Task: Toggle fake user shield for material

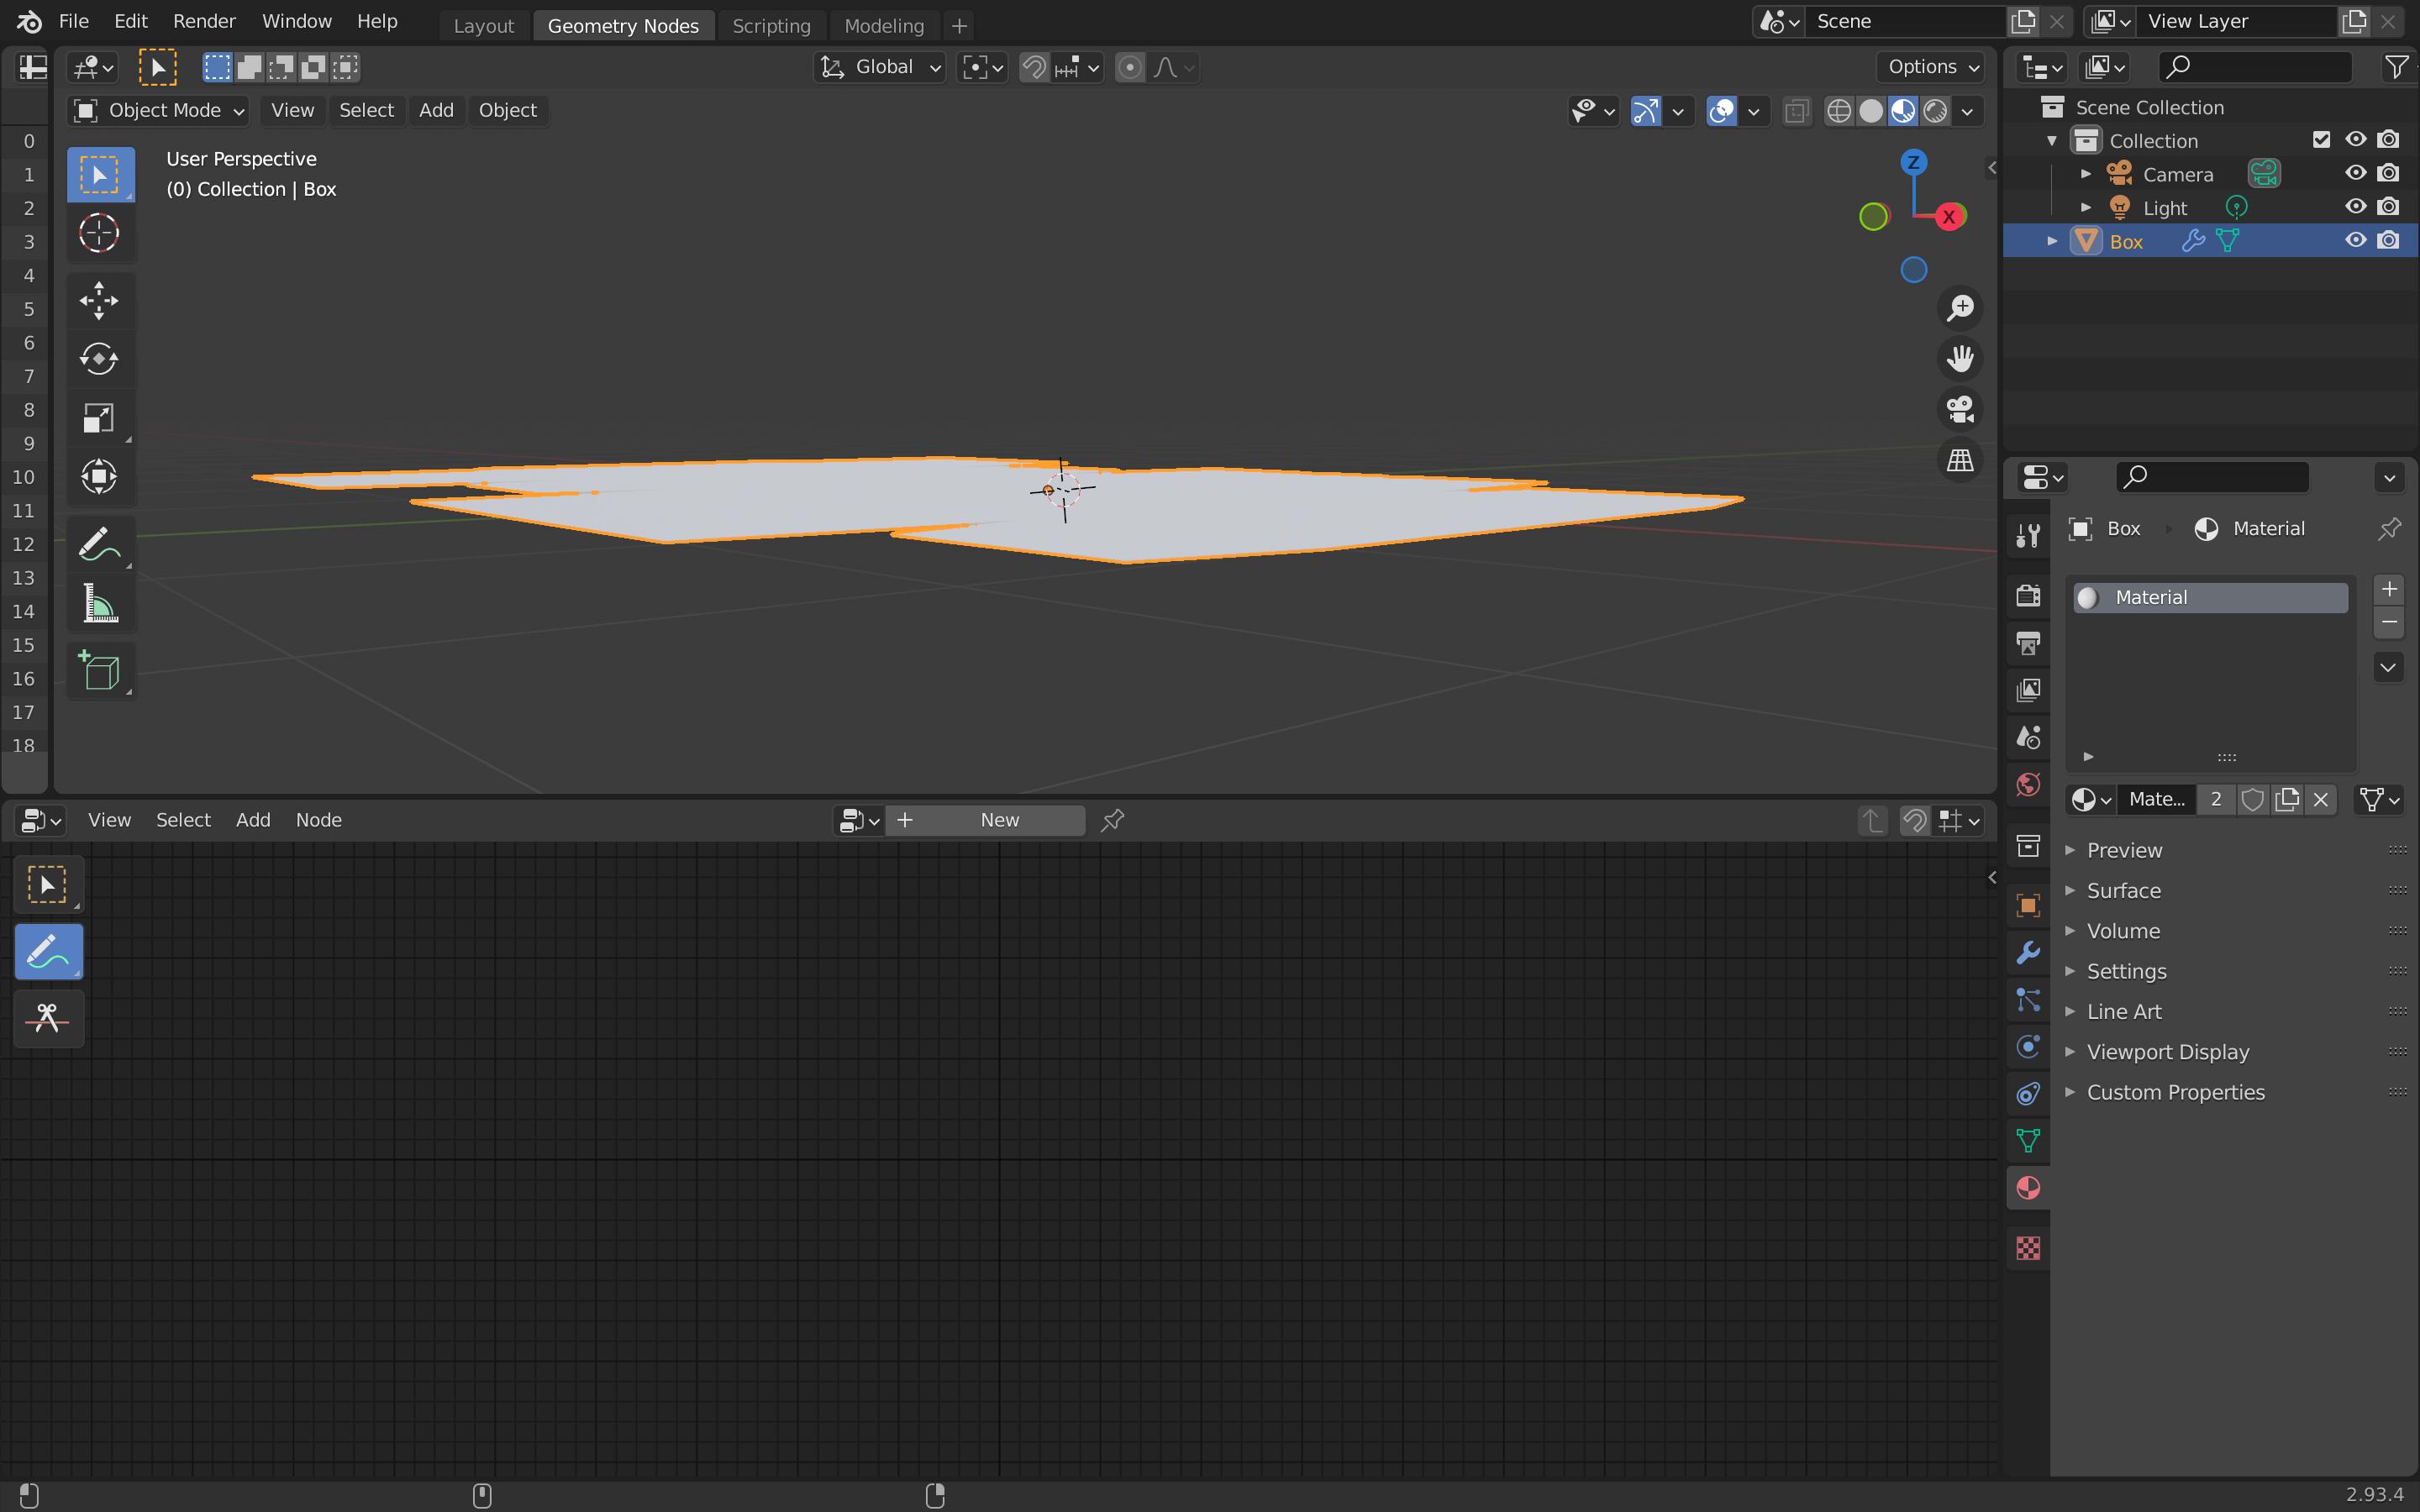Action: 2252,799
